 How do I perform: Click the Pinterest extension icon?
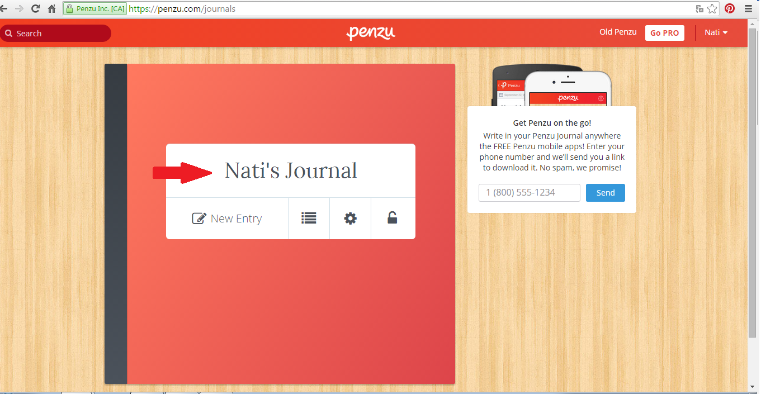pyautogui.click(x=730, y=8)
